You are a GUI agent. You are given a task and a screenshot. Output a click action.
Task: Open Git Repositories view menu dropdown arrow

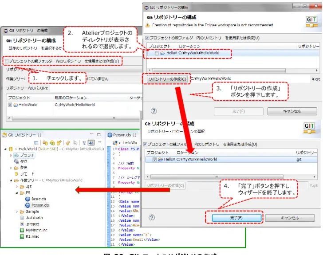pyautogui.click(x=100, y=142)
